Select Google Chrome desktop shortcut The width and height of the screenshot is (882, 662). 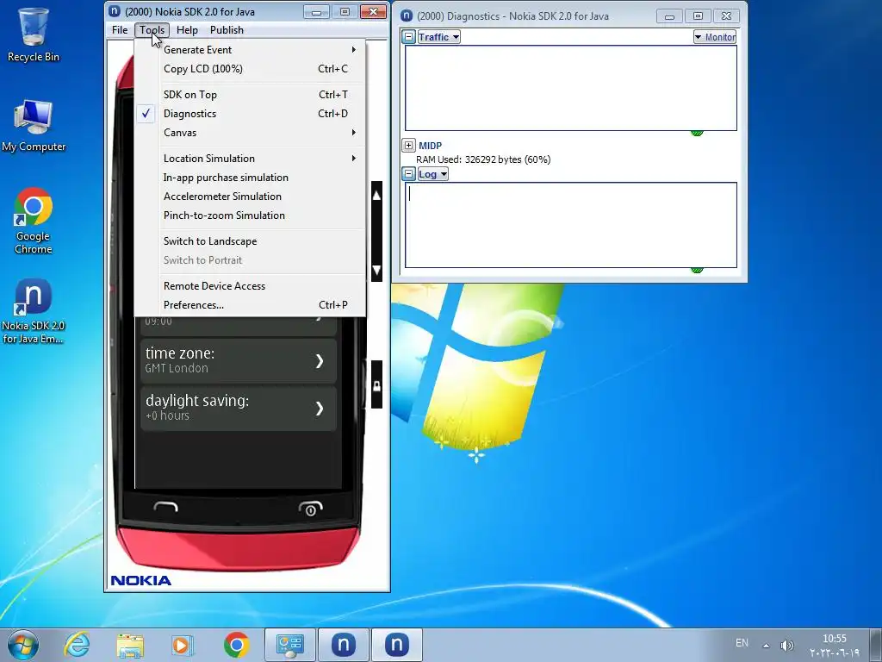tap(34, 221)
